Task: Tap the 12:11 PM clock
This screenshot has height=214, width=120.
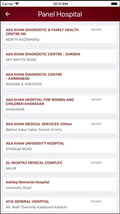Action: click(x=61, y=4)
